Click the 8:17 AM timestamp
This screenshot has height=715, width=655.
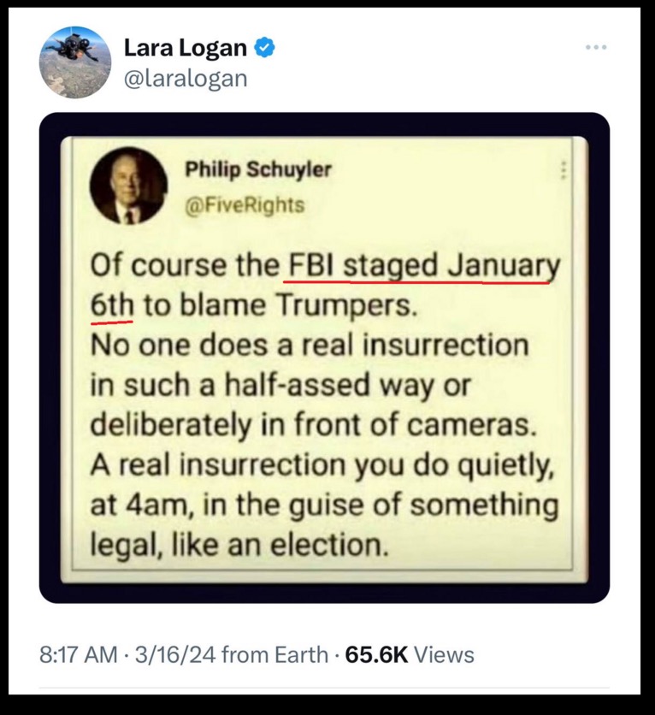click(x=78, y=655)
